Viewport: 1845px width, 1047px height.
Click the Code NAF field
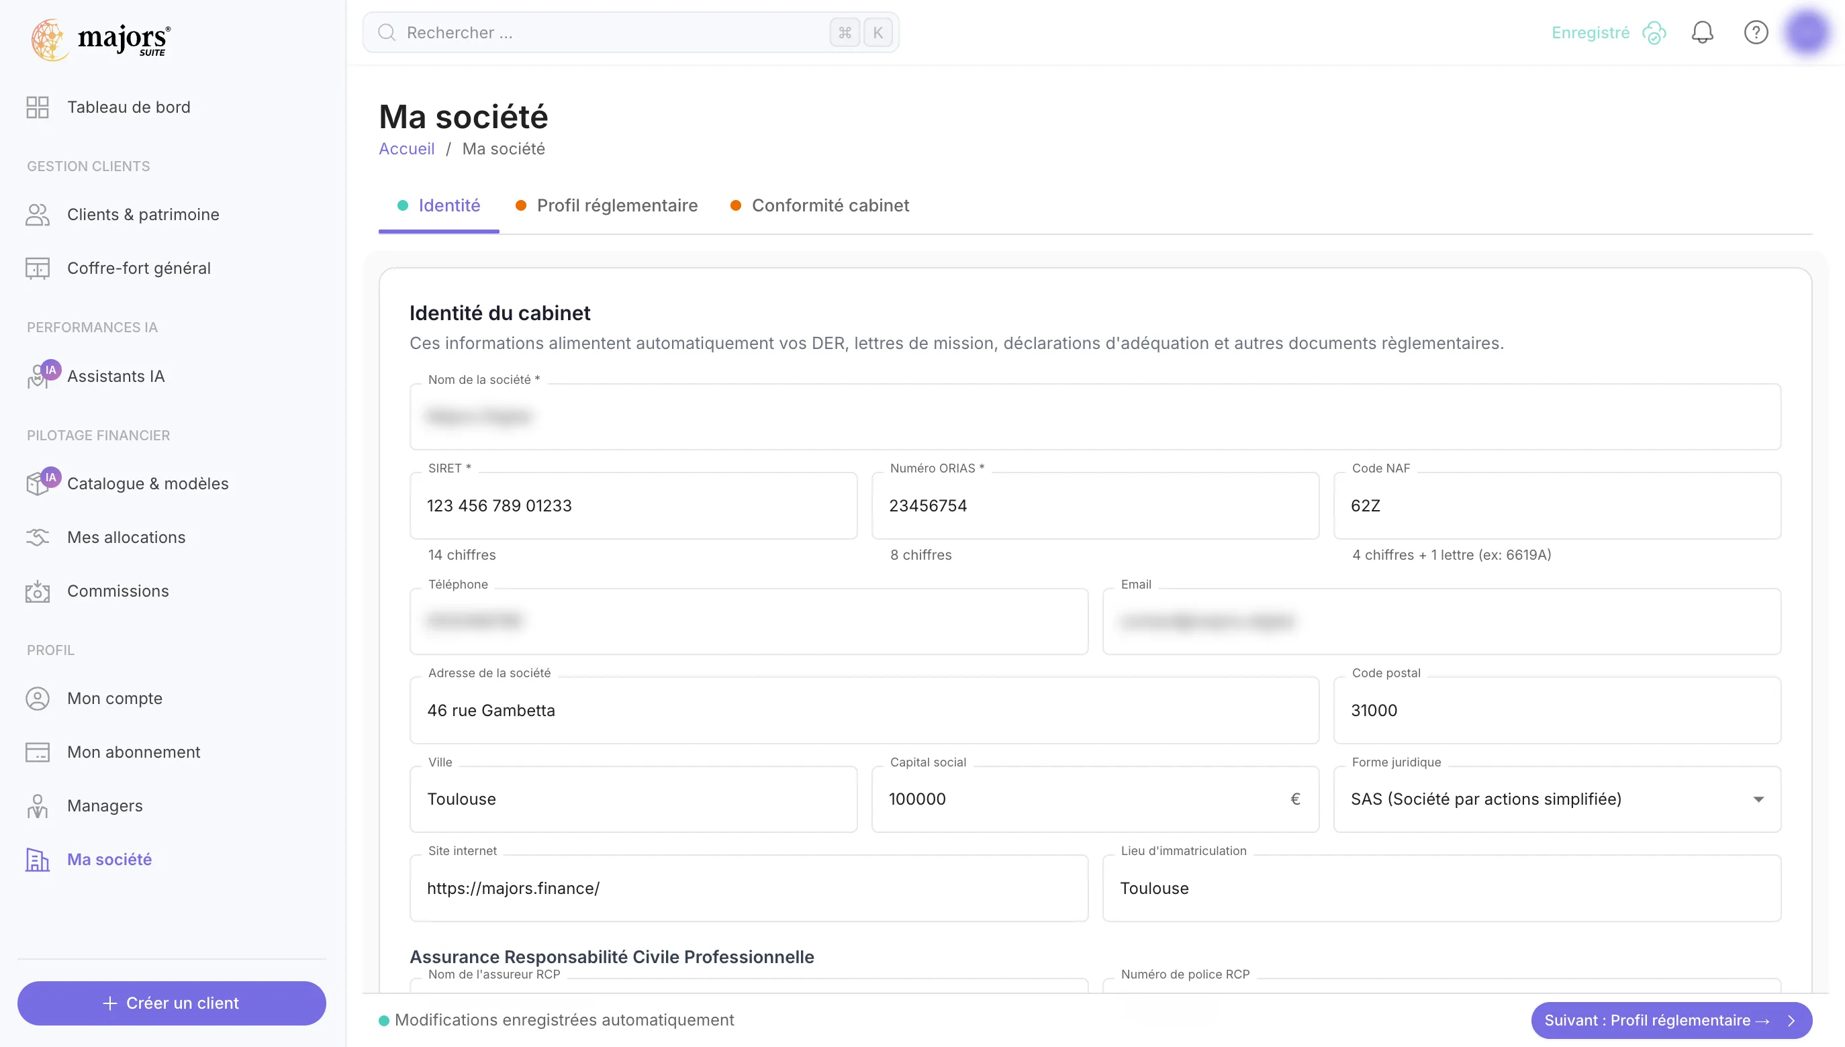click(1556, 505)
